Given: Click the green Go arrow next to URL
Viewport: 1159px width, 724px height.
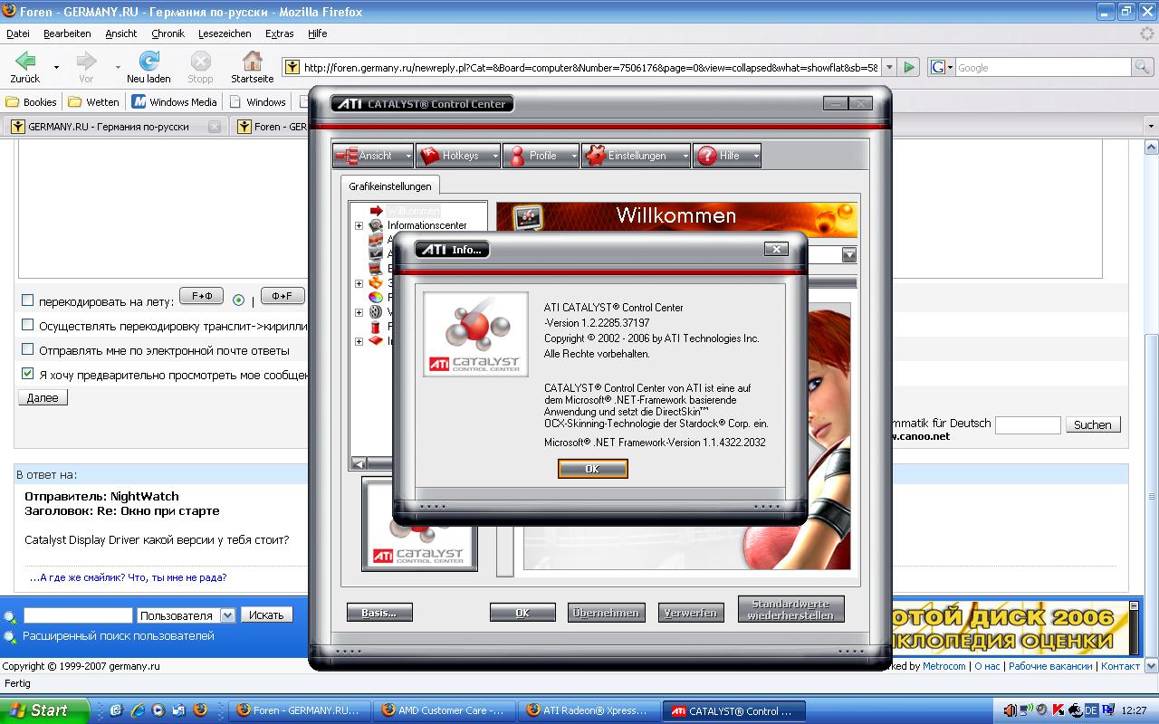Looking at the screenshot, I should [x=909, y=67].
